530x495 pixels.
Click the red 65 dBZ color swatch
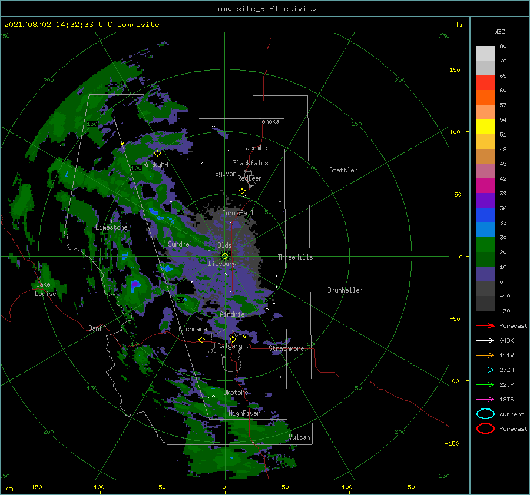pyautogui.click(x=485, y=83)
